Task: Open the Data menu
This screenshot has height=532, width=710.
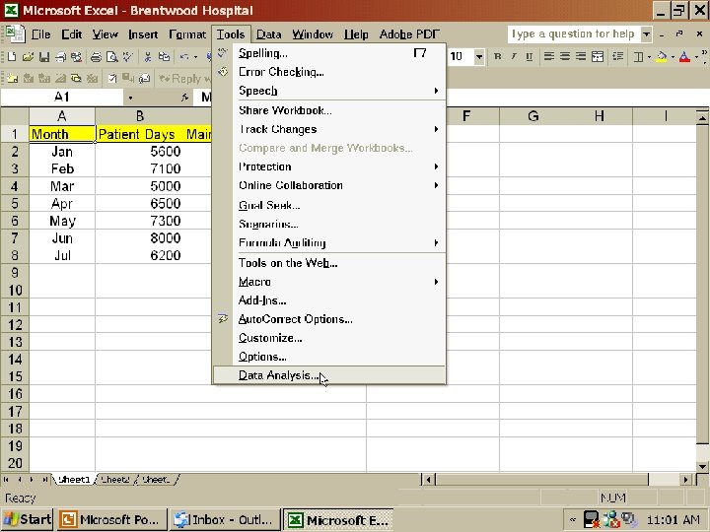Action: tap(268, 34)
